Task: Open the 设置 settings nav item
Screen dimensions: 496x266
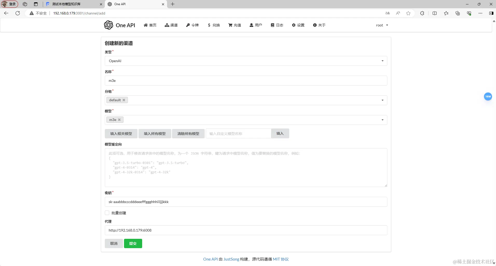Action: click(x=298, y=25)
